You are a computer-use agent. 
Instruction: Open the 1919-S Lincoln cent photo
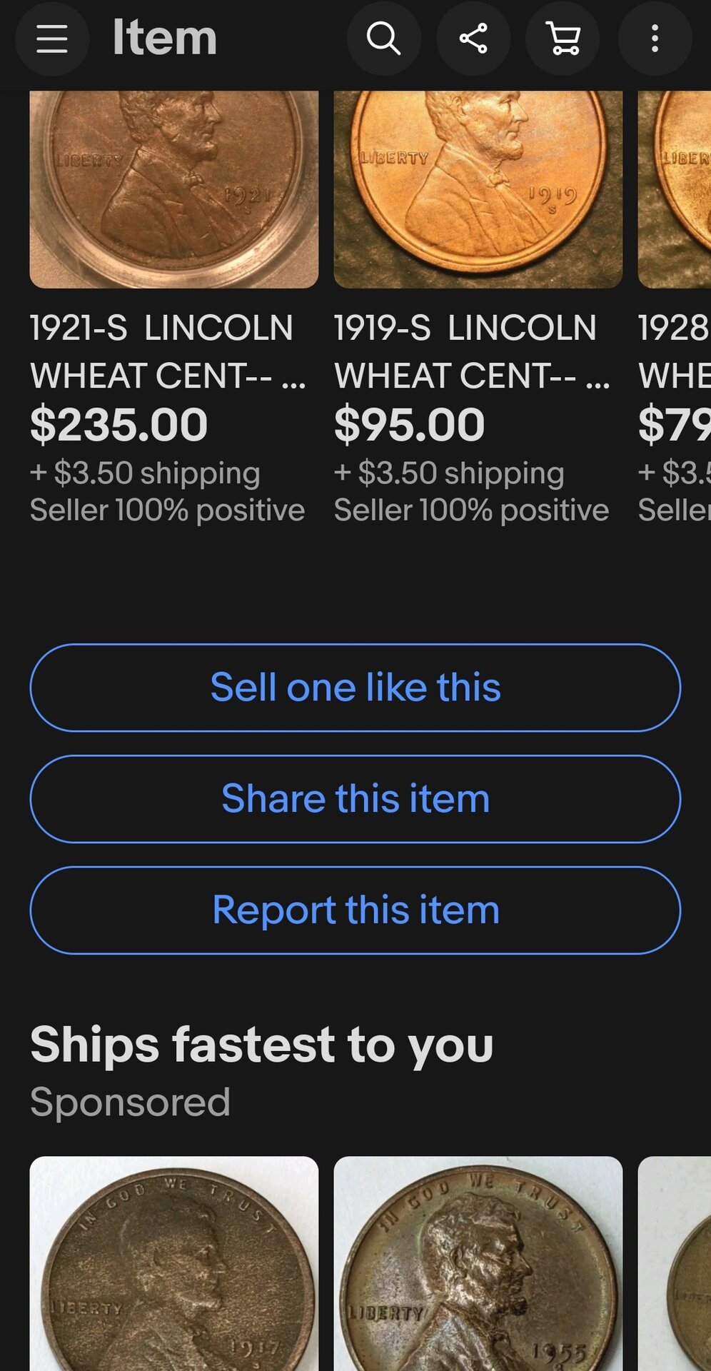click(478, 189)
